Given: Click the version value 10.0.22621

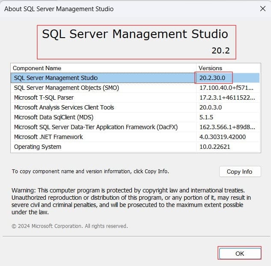Looking at the screenshot, I should pyautogui.click(x=214, y=147).
